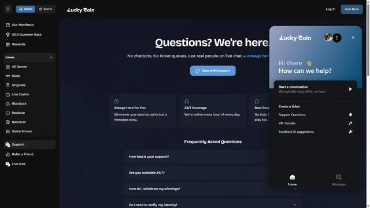This screenshot has width=370, height=208.
Task: Click the Live chat sidebar icon
Action: (x=8, y=164)
